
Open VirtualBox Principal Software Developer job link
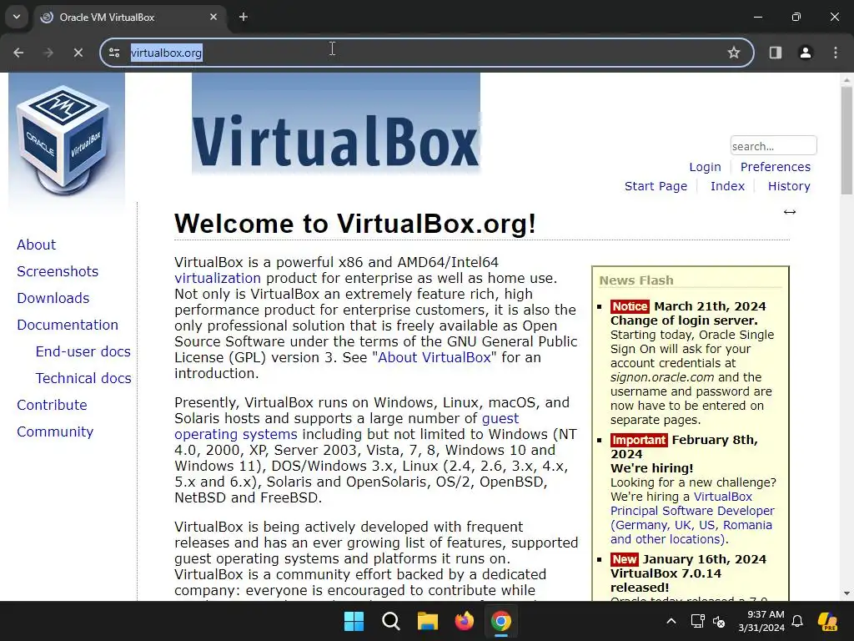click(692, 511)
